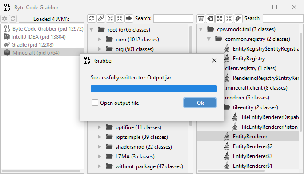The width and height of the screenshot is (304, 174).
Task: Select .minecraft.client (8 classes) package
Action: (256, 88)
